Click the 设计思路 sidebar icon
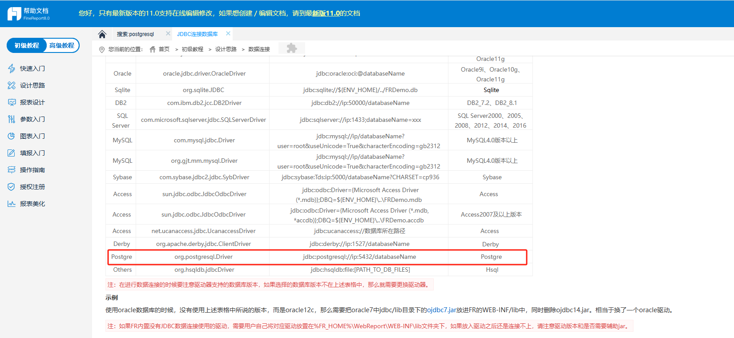This screenshot has height=338, width=734. coord(12,85)
